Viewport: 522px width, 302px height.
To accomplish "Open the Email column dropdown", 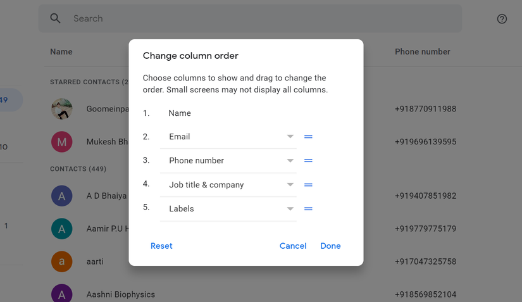I will pyautogui.click(x=228, y=137).
